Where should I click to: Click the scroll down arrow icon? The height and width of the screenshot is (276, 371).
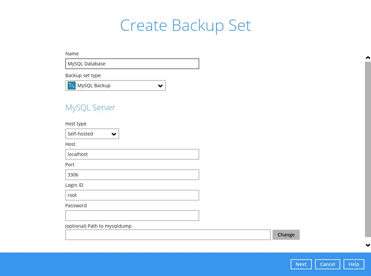point(368,245)
